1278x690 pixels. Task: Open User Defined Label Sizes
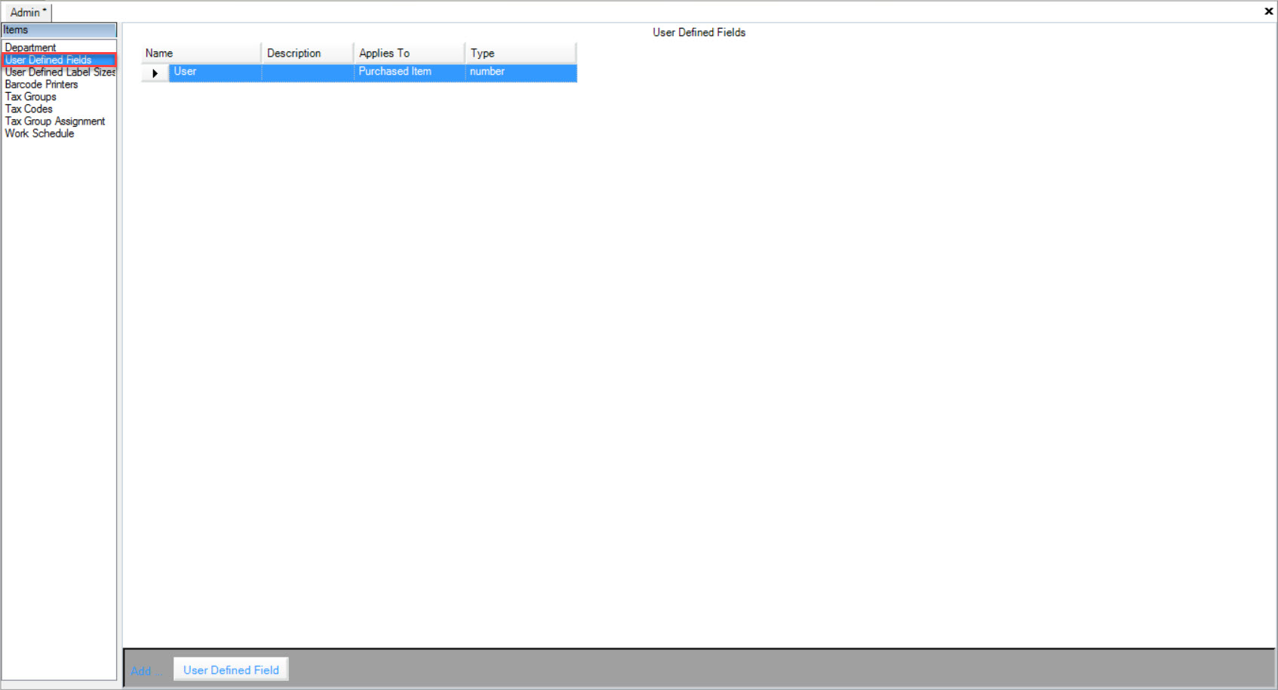pos(60,72)
